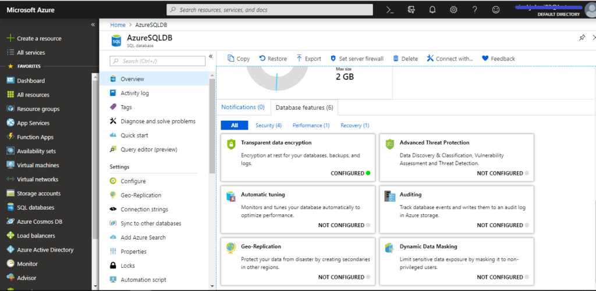This screenshot has height=291, width=596.
Task: Select the Performance (1) filter
Action: (311, 125)
